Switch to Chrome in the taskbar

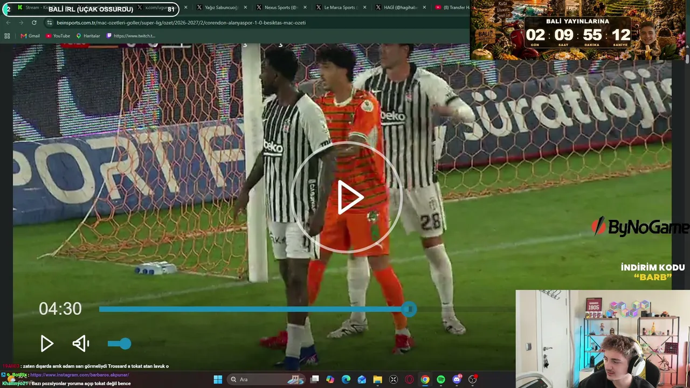(425, 379)
